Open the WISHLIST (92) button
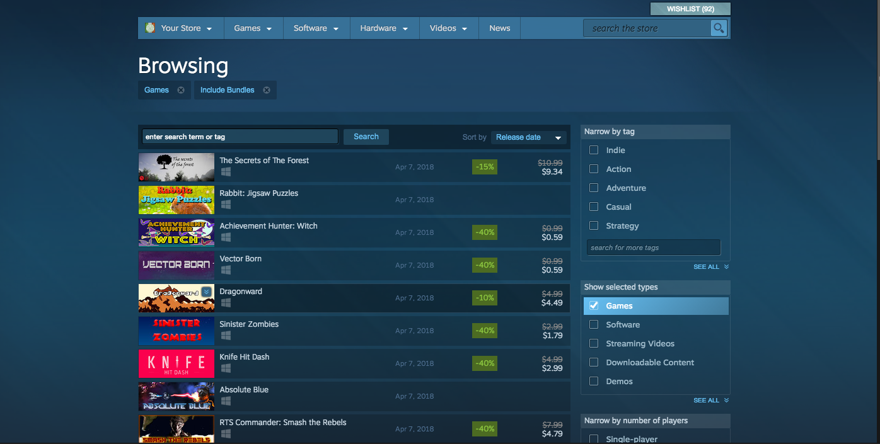This screenshot has height=444, width=880. pyautogui.click(x=690, y=9)
